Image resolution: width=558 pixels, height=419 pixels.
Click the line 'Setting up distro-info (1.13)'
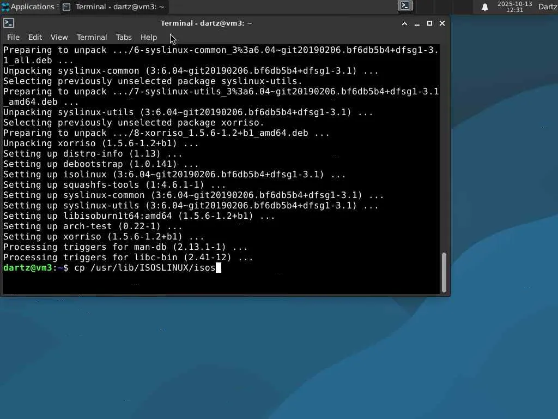(x=93, y=153)
